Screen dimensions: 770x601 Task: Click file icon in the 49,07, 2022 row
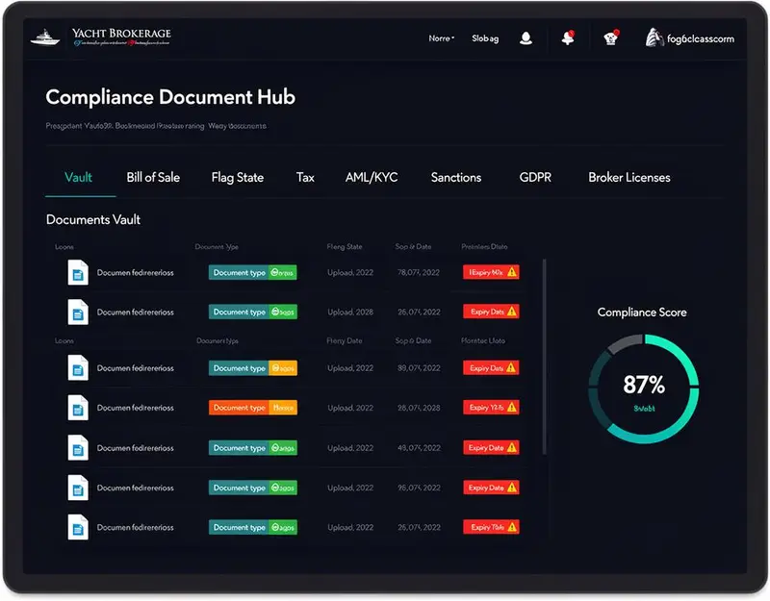(78, 447)
